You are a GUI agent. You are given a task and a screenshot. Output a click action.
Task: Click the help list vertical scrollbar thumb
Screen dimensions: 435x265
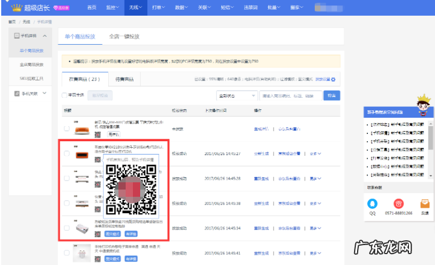pos(431,138)
